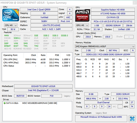The width and height of the screenshot is (137, 123).
Task: Click the GPU memory clock 150.0 value
Action: point(108,37)
